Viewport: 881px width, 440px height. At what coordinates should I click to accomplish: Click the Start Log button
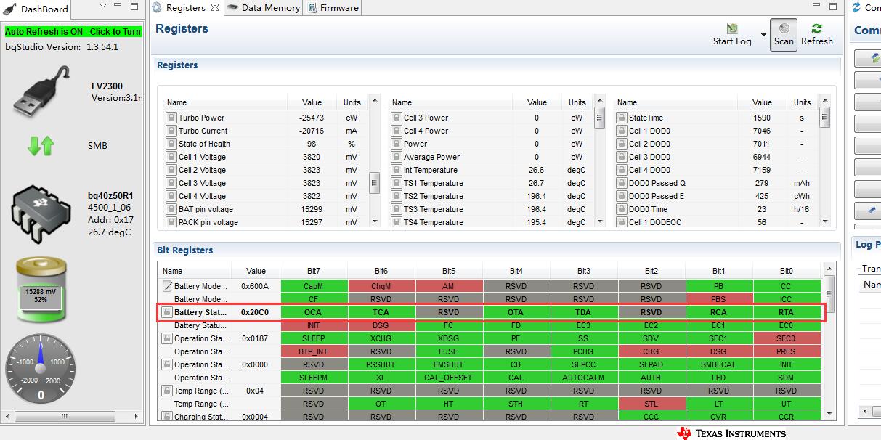(x=732, y=34)
